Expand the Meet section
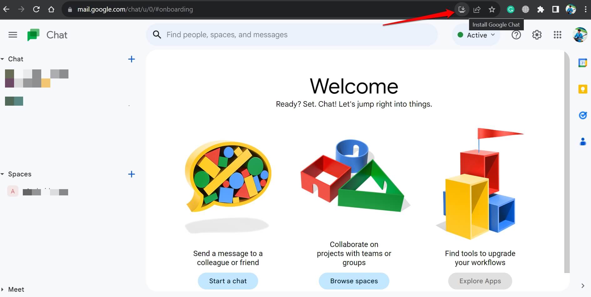The height and width of the screenshot is (297, 591). tap(3, 289)
